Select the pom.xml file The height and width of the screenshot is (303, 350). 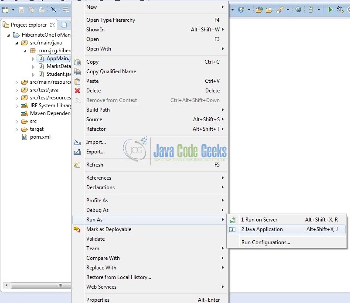tap(40, 137)
